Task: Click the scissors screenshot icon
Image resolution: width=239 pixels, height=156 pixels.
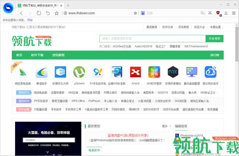Action: pos(210,13)
